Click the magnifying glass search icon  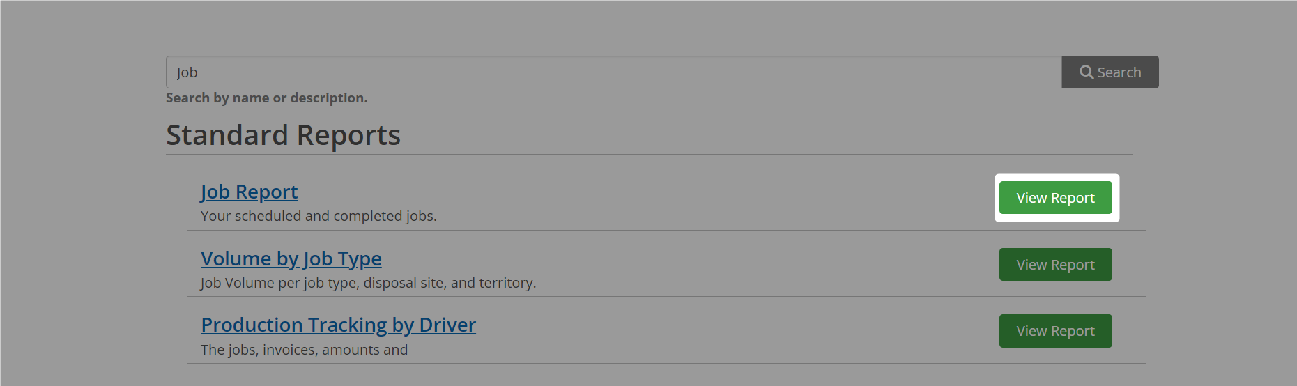[x=1086, y=72]
